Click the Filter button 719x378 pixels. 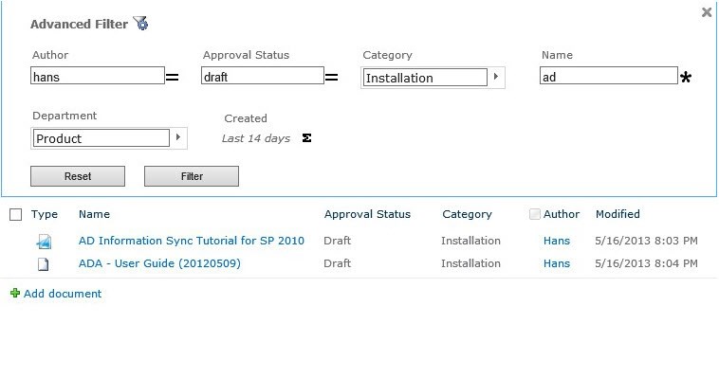(192, 176)
